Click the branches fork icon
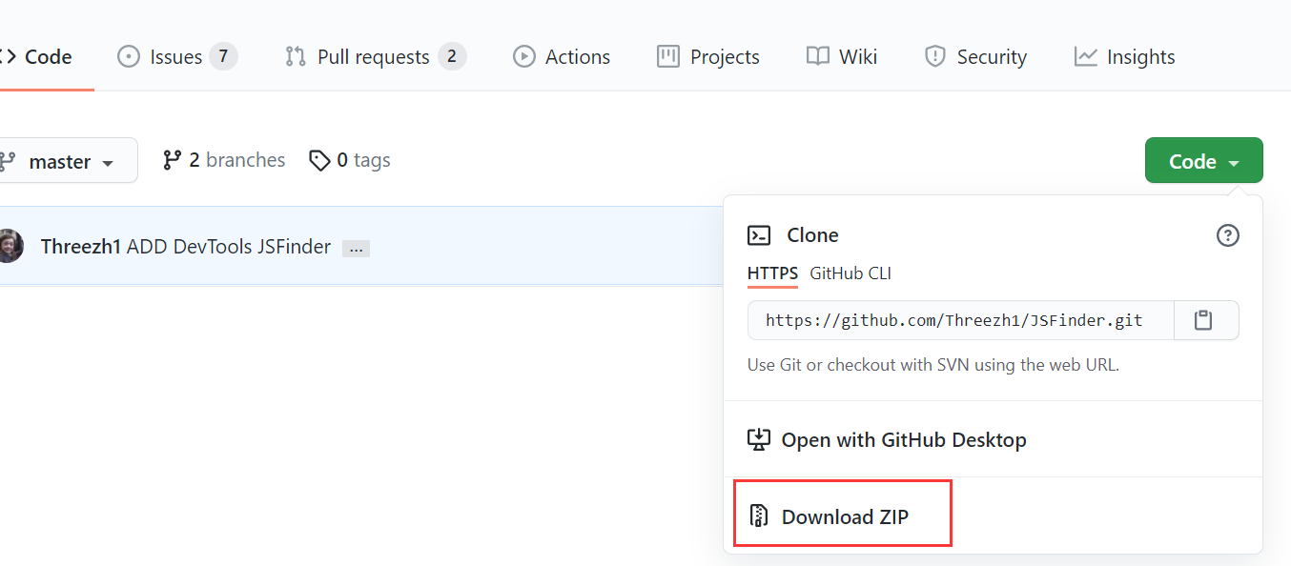1291x566 pixels. tap(172, 160)
